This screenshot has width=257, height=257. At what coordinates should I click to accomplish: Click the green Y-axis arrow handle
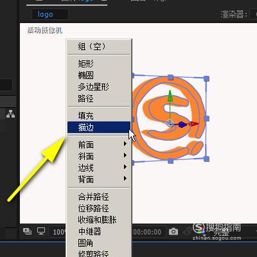tap(170, 96)
